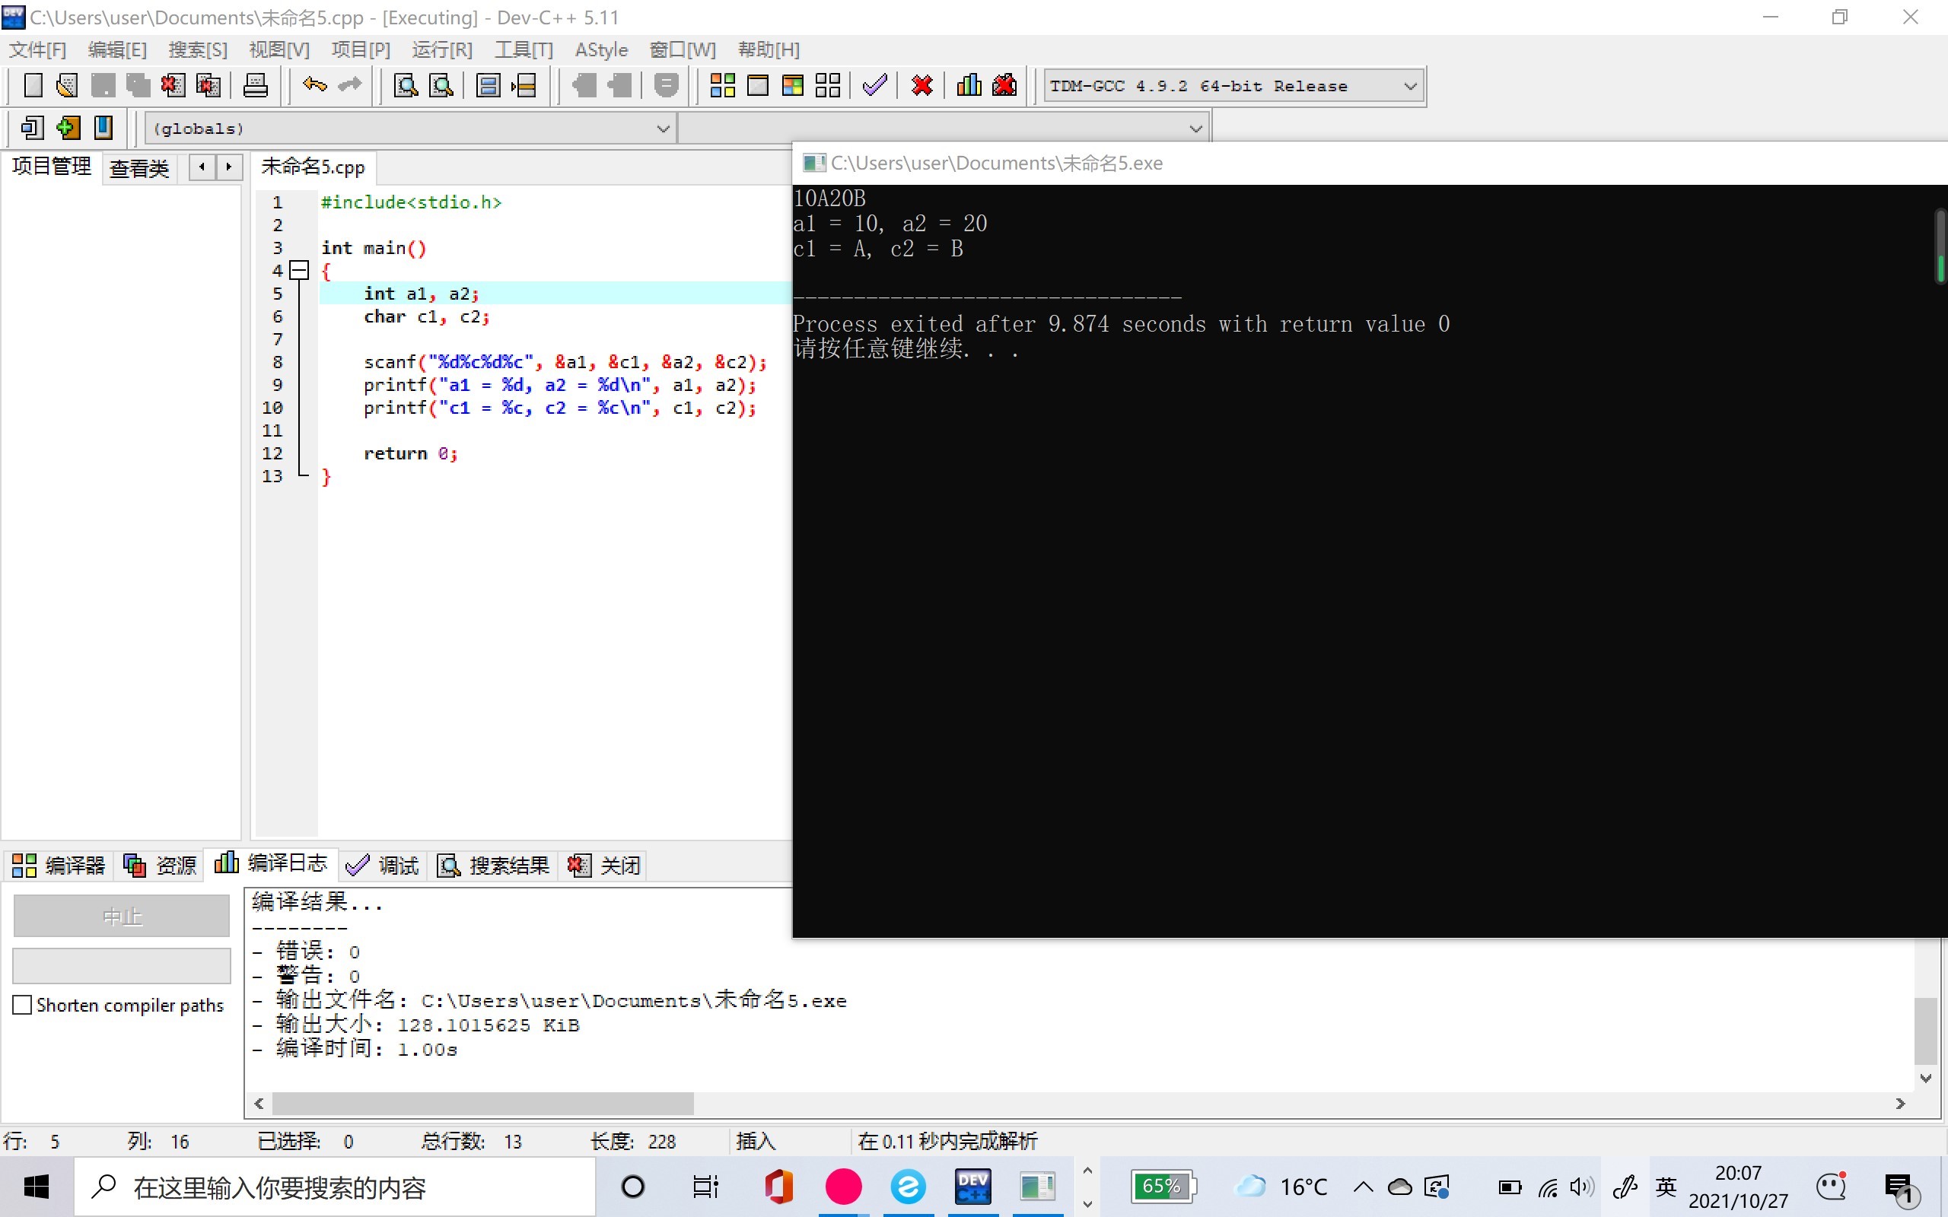Viewport: 1948px width, 1217px height.
Task: Click the red X Stop execution icon
Action: [x=921, y=85]
